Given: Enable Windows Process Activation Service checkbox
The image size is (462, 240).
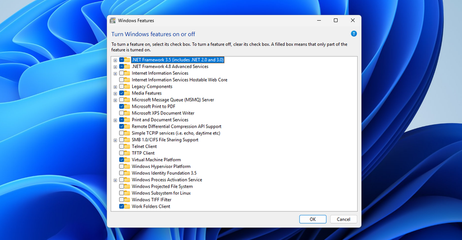Looking at the screenshot, I should coord(122,180).
